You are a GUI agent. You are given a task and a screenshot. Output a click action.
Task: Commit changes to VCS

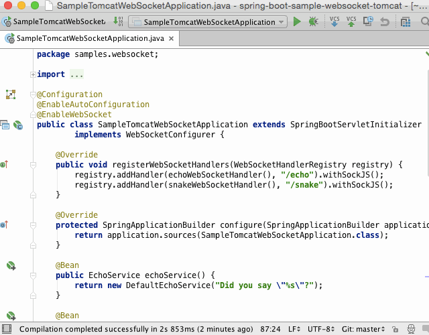point(351,21)
